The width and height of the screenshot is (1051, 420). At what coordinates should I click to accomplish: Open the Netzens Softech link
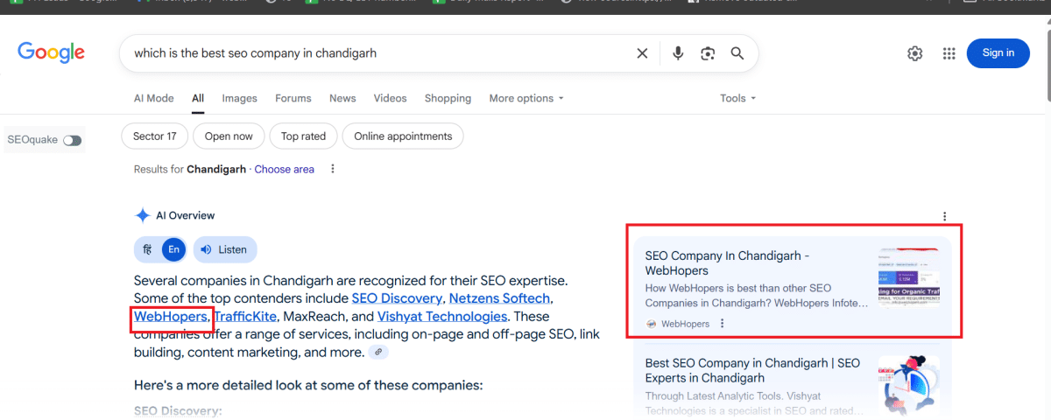[x=499, y=298]
